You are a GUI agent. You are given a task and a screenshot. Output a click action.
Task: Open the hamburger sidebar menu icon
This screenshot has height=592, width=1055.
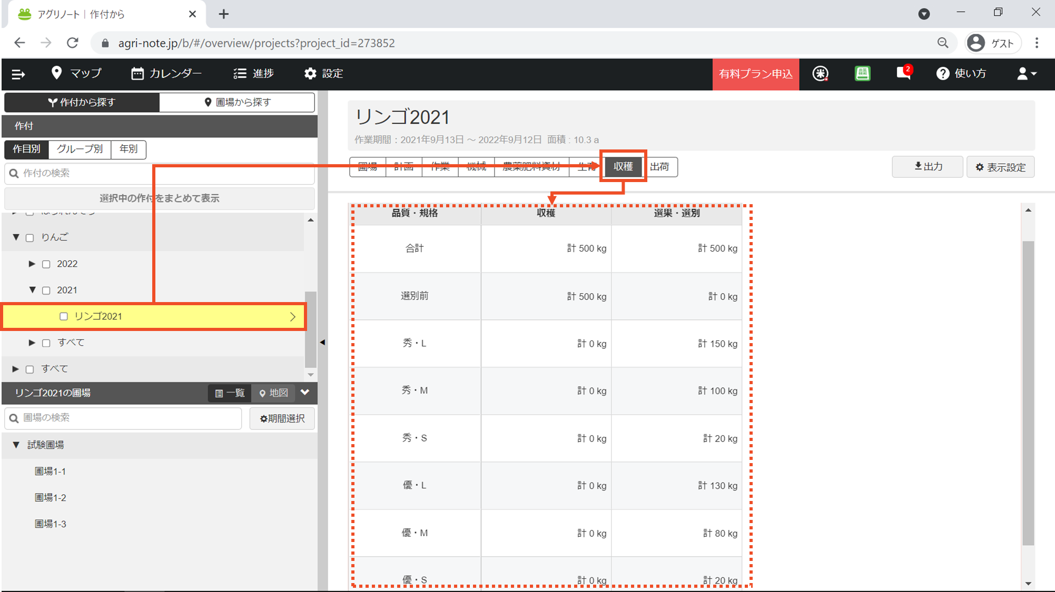tap(18, 74)
